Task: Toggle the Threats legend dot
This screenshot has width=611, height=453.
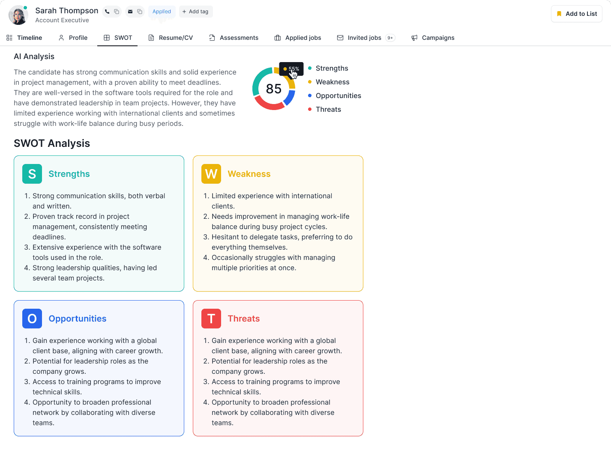Action: 310,109
